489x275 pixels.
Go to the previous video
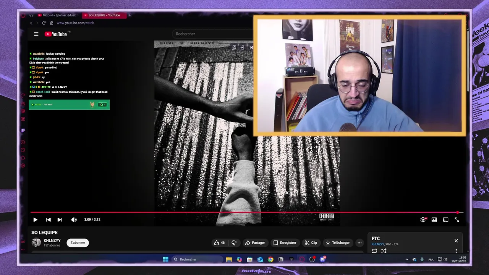coord(48,220)
